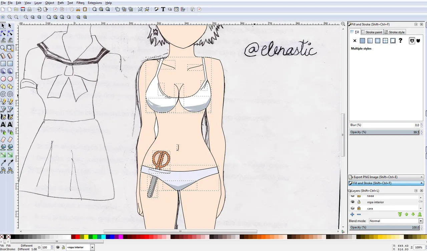Toggle lock of ropa interior layer
427x251 pixels.
coord(359,202)
